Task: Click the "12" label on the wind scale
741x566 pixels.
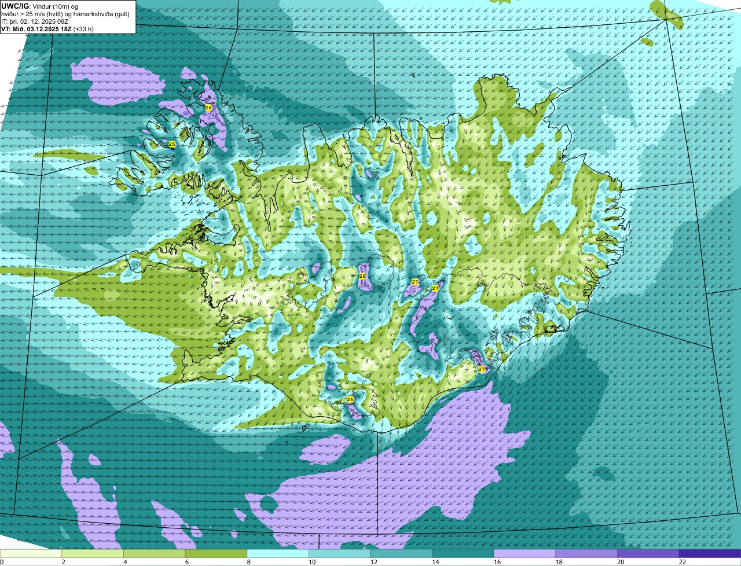Action: (x=373, y=562)
